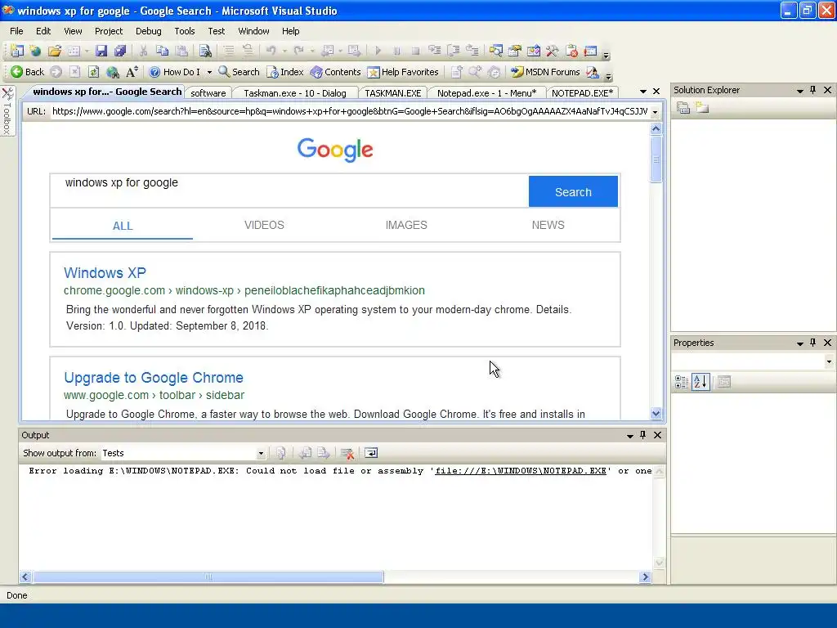Open the help Index button
Screen dimensions: 837x628
(x=285, y=72)
